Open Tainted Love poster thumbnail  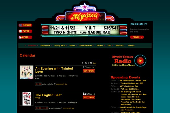click(27, 72)
